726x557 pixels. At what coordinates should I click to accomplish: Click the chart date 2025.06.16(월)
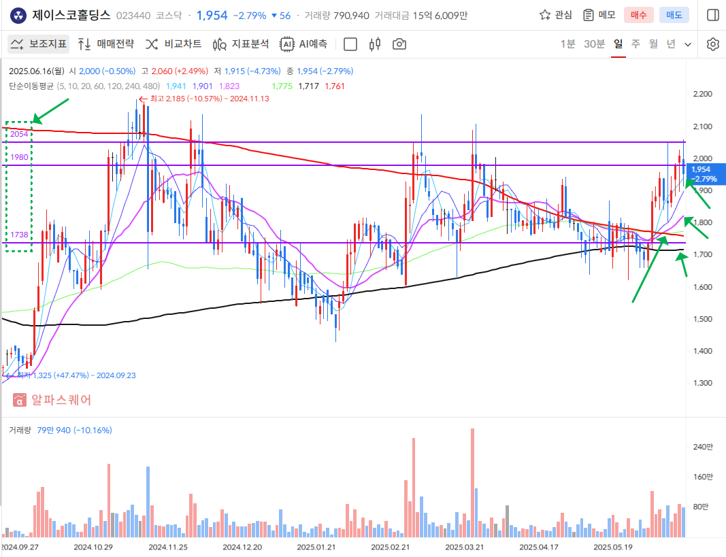tap(37, 71)
